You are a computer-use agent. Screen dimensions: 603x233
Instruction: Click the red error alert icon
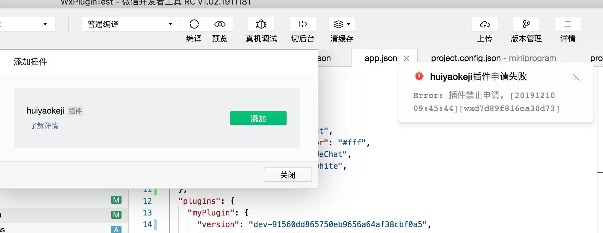pos(419,76)
